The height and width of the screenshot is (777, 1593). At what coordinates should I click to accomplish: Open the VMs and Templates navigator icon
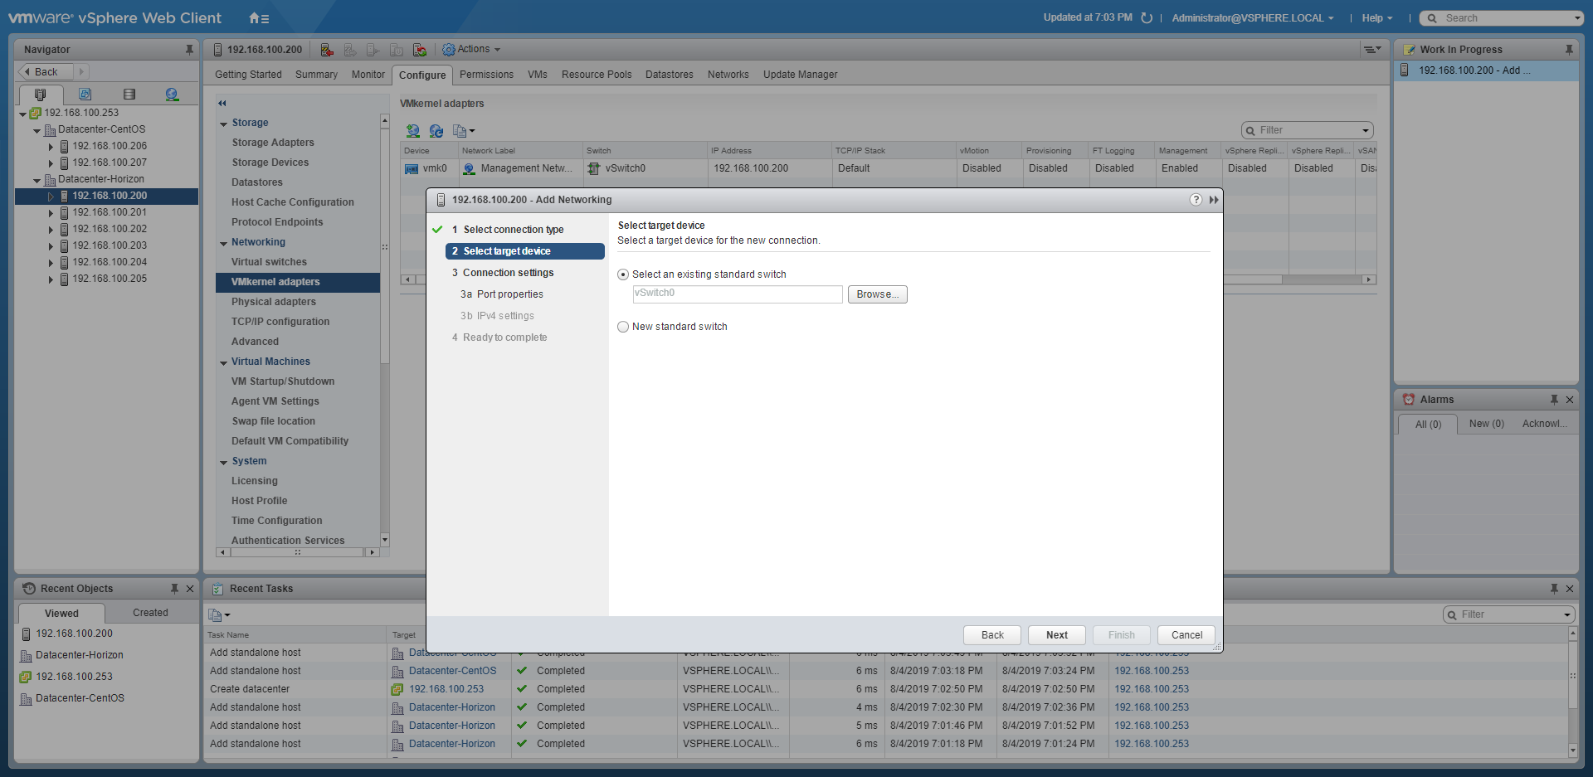85,95
